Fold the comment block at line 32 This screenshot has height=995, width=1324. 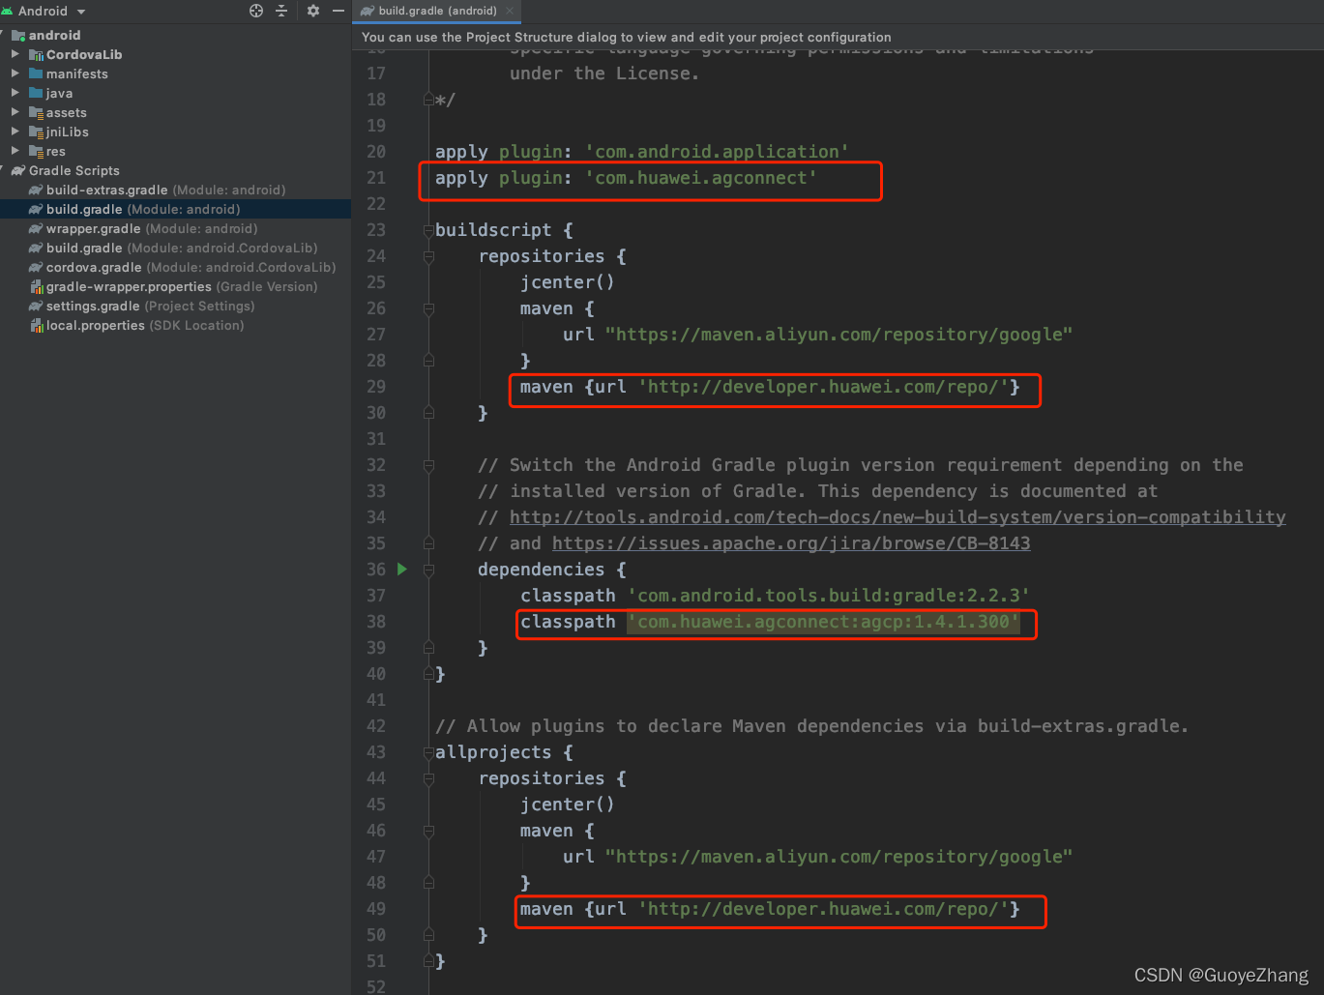428,465
